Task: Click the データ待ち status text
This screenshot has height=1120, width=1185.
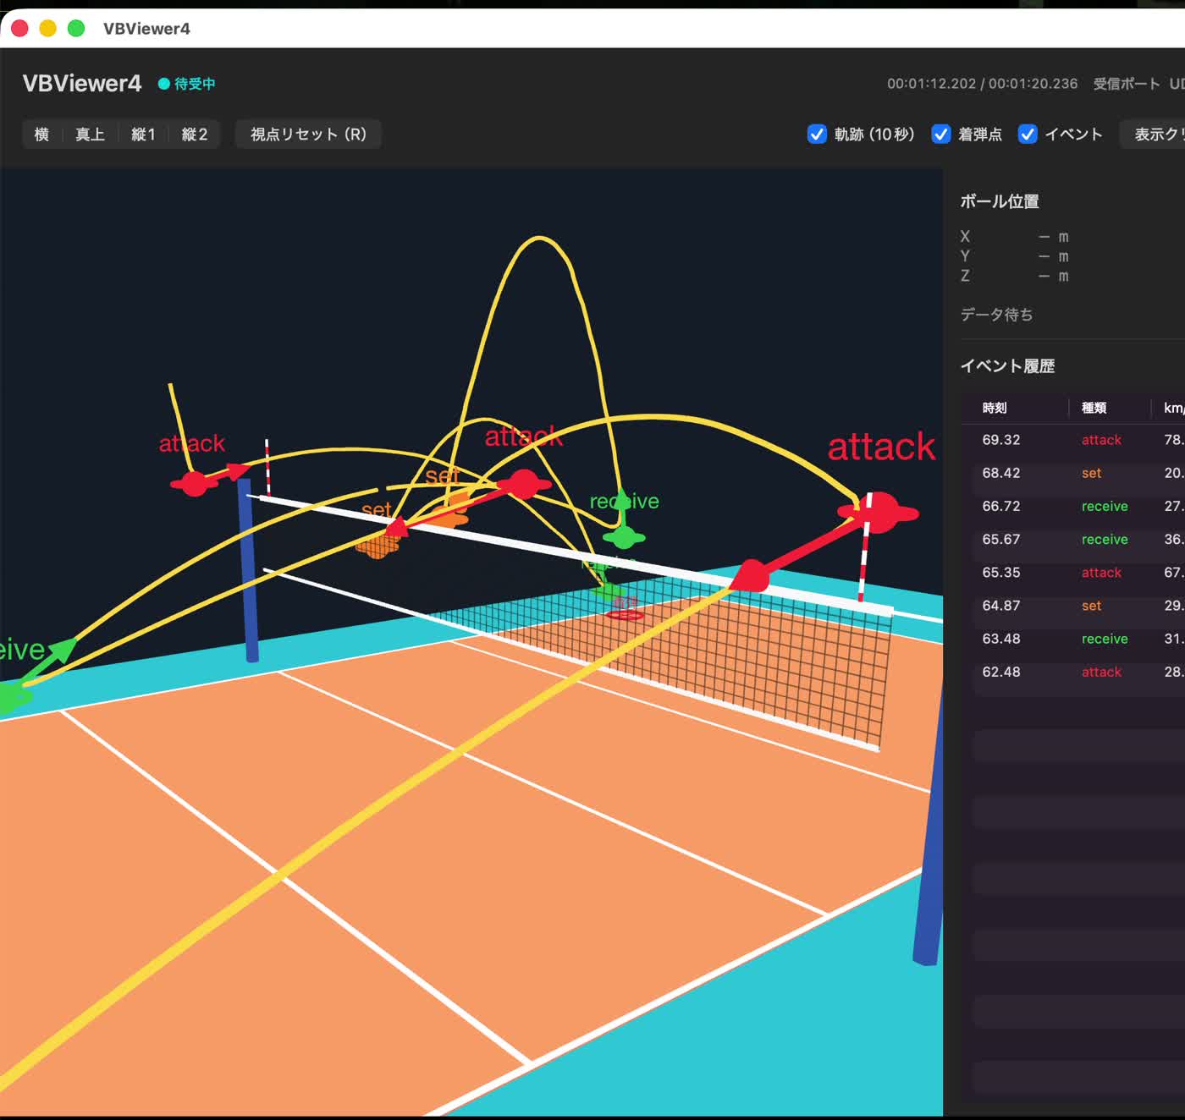Action: pos(996,315)
